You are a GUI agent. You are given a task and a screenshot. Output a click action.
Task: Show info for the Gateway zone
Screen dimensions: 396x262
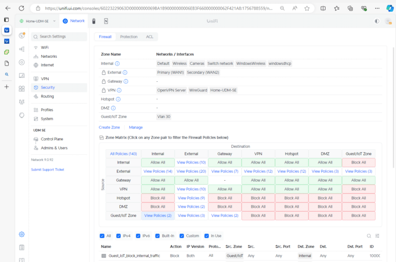(126, 81)
